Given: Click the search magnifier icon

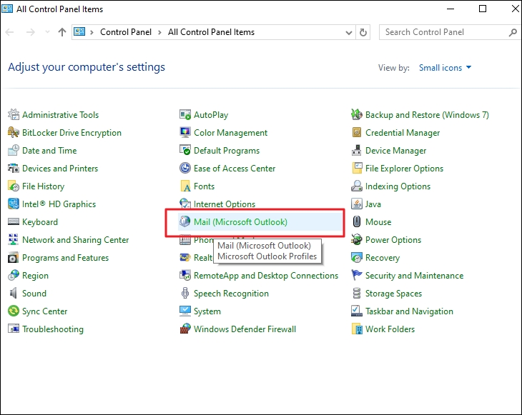Looking at the screenshot, I should [513, 32].
